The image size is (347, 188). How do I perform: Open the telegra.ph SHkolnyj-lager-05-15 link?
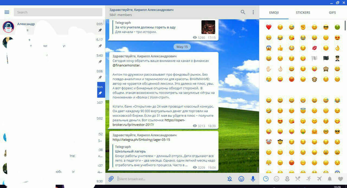(x=141, y=140)
